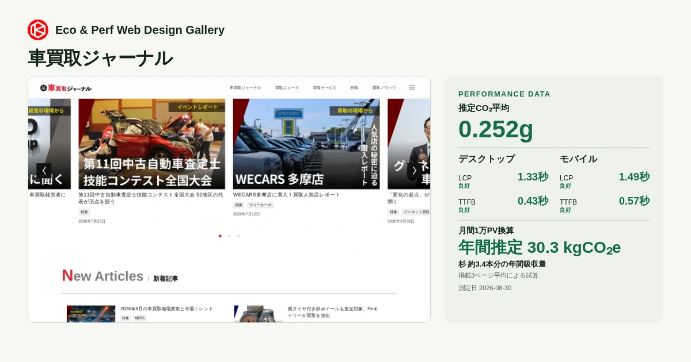
Task: Click 特集 tag under contest article
Action: [x=85, y=212]
